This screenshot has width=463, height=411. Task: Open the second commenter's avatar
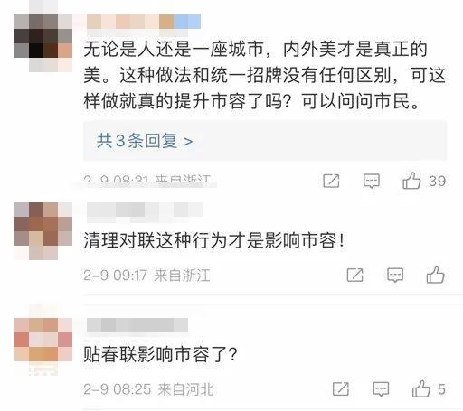43,231
